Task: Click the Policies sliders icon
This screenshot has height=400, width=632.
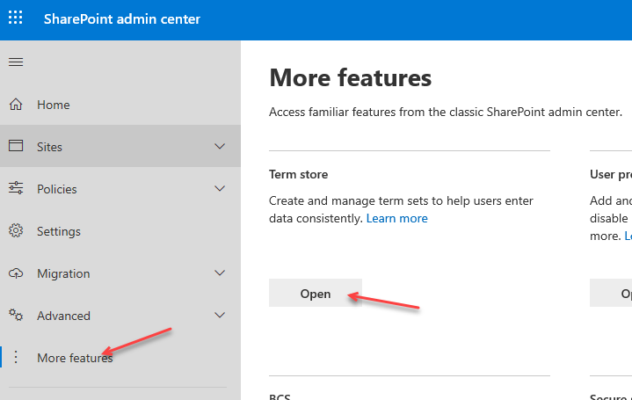Action: point(16,189)
